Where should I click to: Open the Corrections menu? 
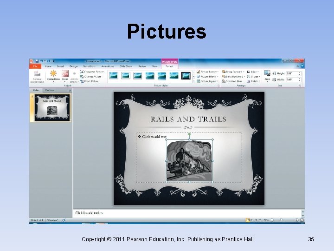[53, 76]
